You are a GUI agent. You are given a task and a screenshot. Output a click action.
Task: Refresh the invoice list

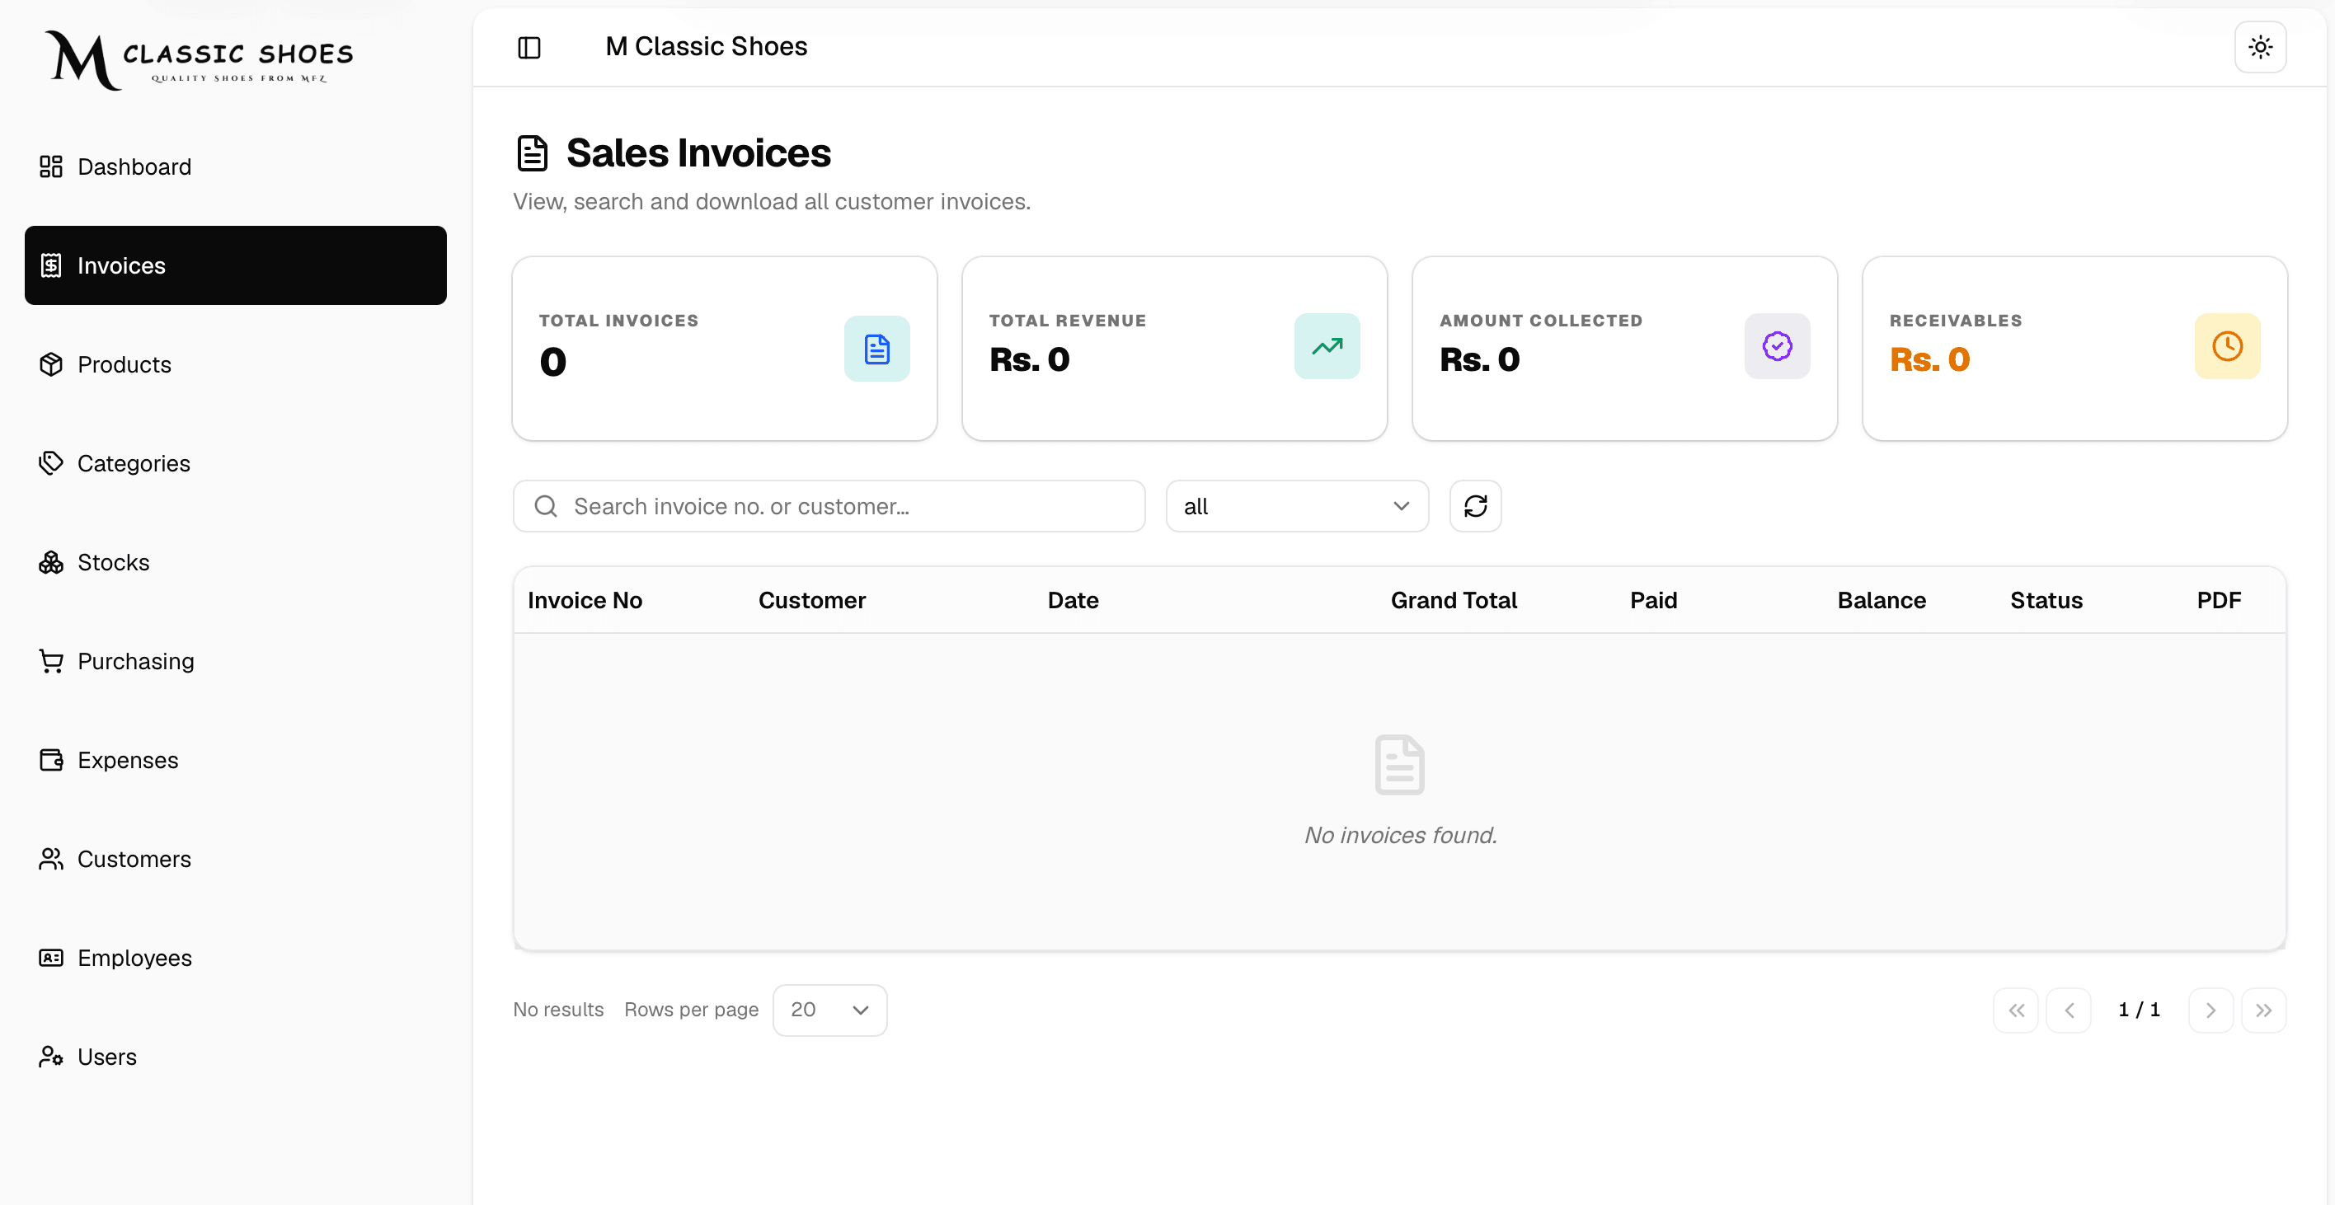pos(1475,505)
